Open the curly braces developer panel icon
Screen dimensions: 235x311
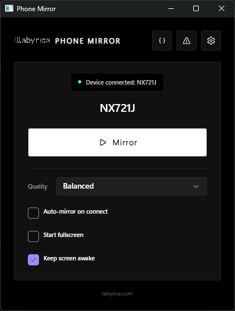pos(162,41)
